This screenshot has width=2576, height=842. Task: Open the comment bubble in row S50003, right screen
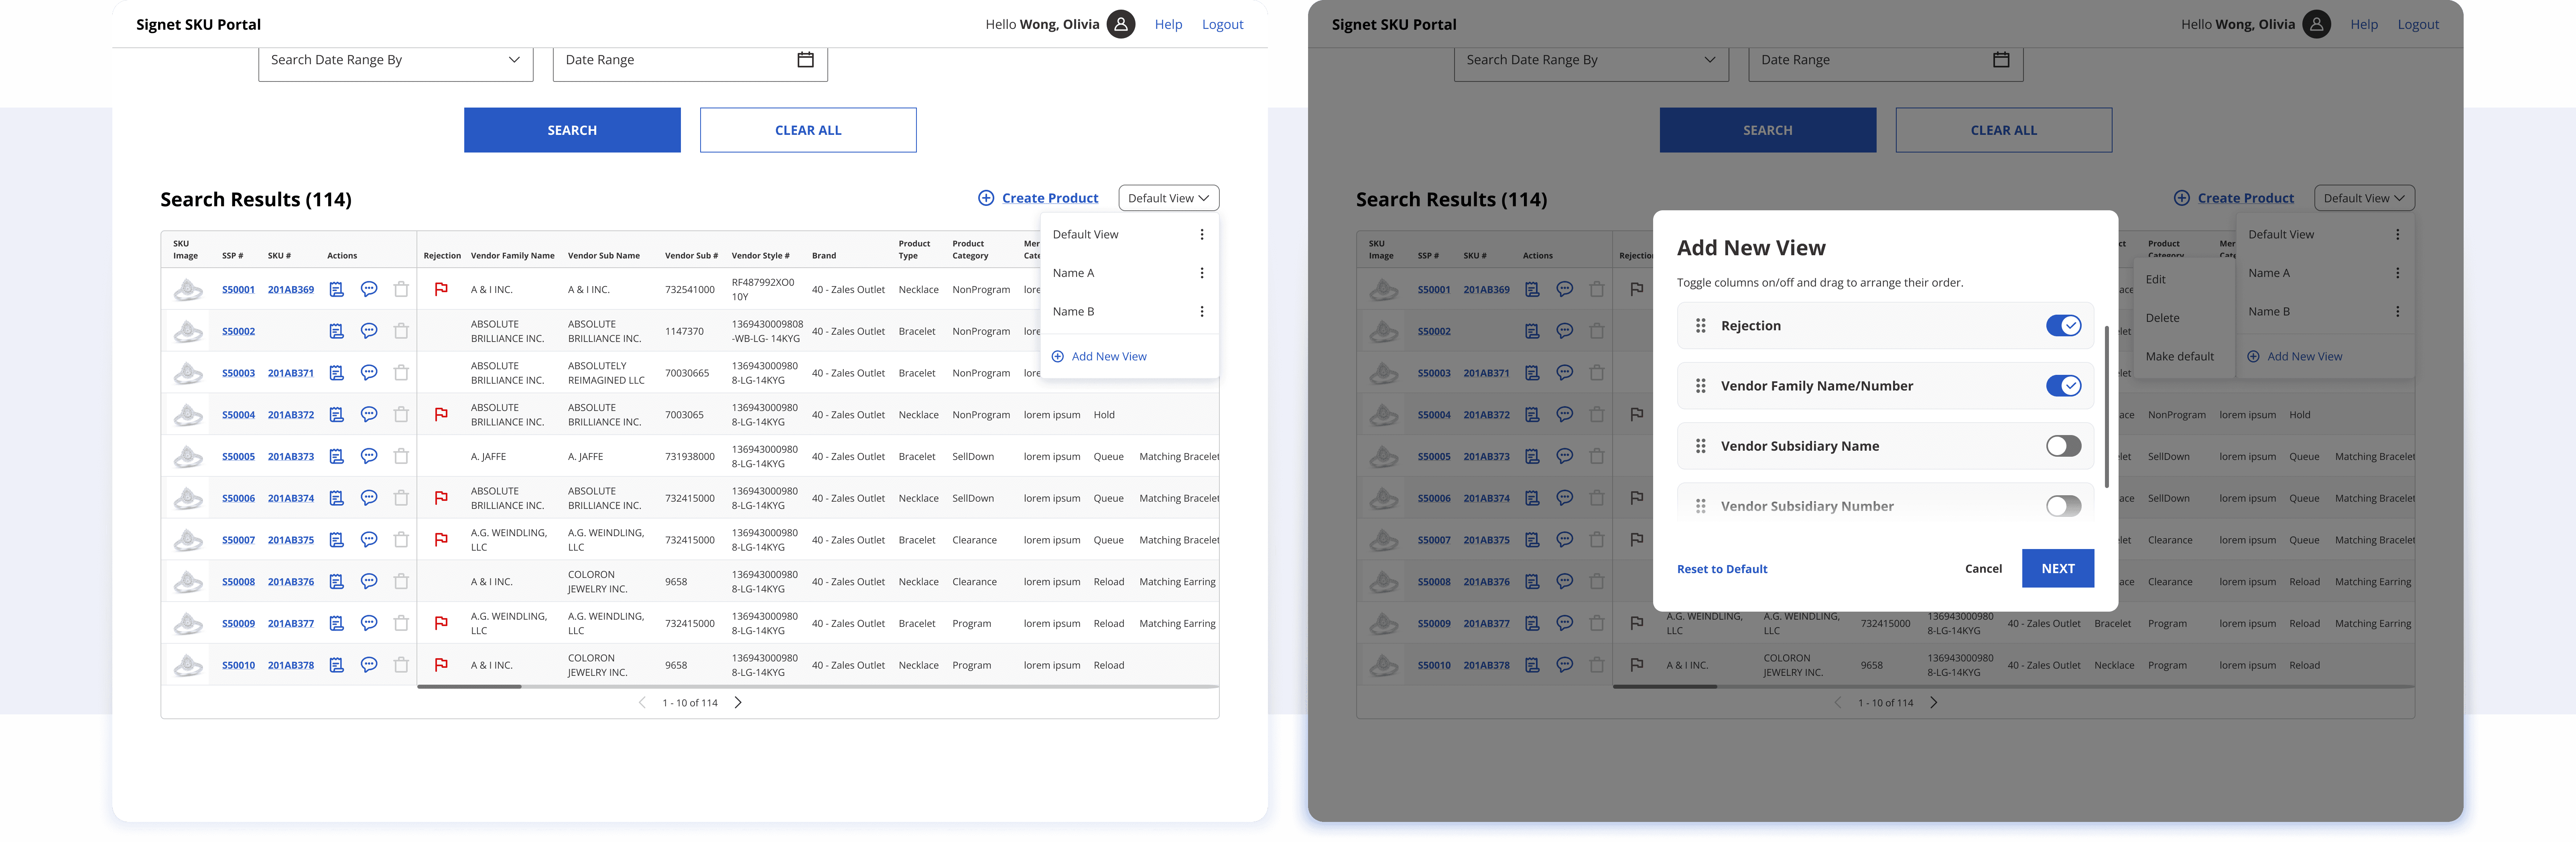point(1565,373)
